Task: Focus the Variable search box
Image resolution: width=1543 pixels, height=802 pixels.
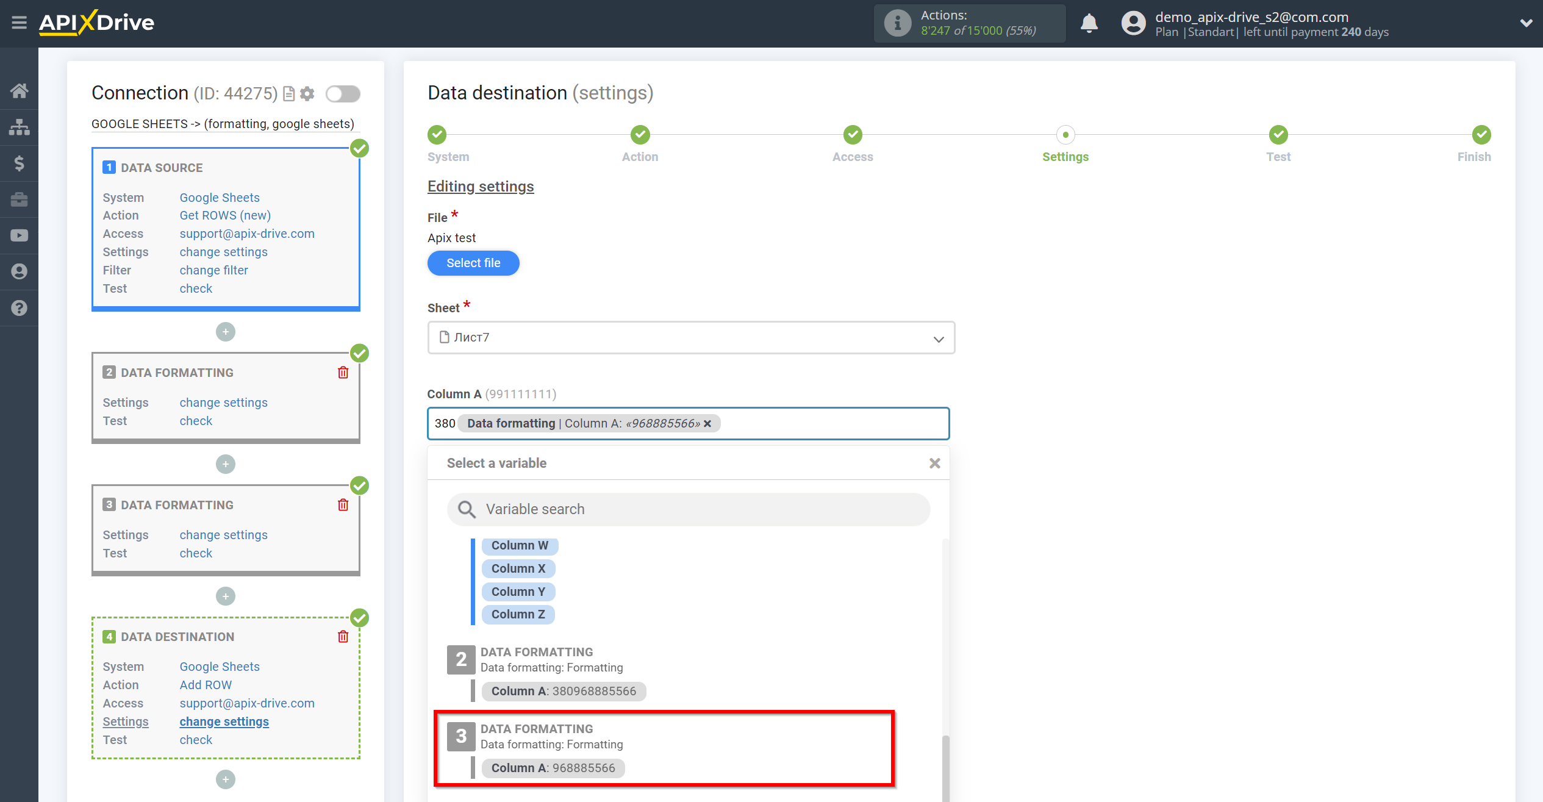Action: (x=689, y=509)
